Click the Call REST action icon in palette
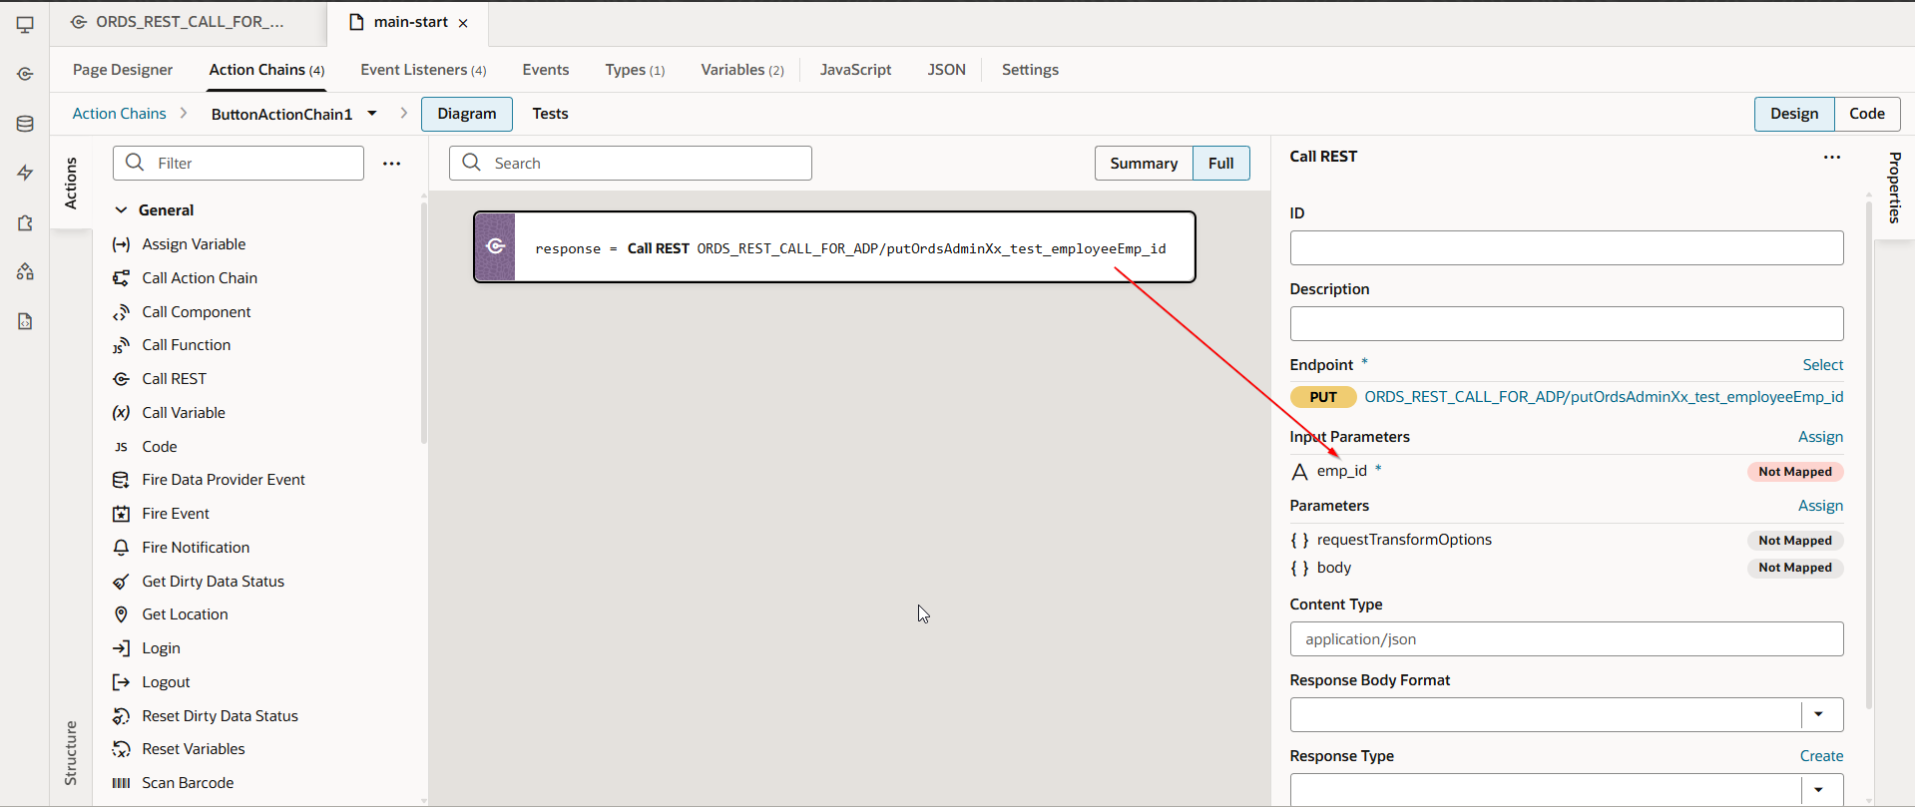The height and width of the screenshot is (807, 1915). 121,379
